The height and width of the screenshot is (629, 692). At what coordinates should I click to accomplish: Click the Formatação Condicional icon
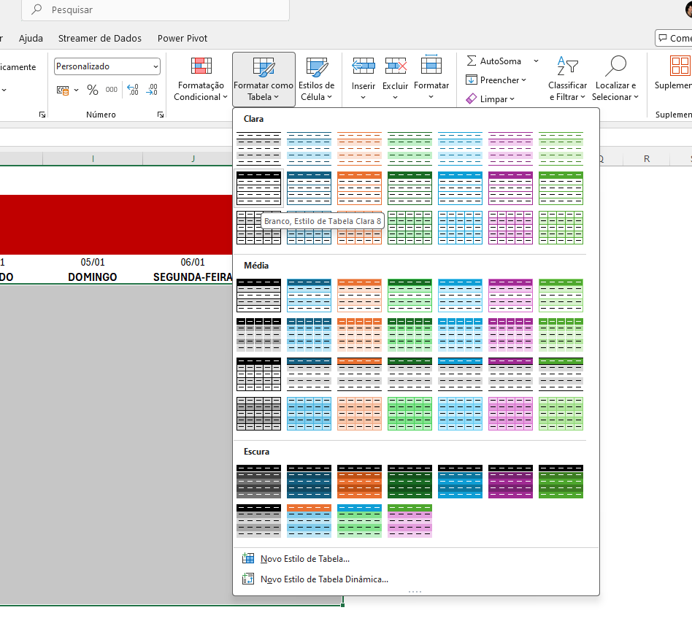click(x=201, y=67)
